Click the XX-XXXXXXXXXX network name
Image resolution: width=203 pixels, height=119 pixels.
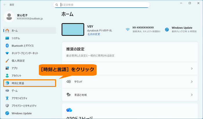143,28
